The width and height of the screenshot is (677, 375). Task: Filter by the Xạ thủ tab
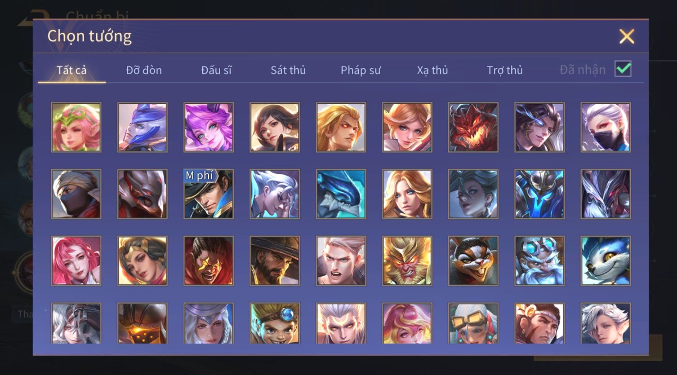point(432,70)
